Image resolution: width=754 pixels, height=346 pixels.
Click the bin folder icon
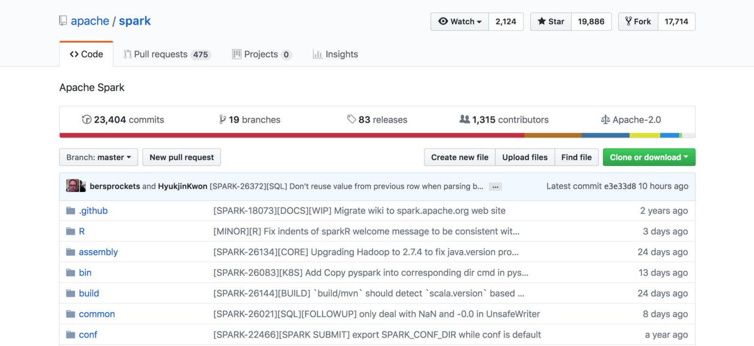tap(71, 272)
